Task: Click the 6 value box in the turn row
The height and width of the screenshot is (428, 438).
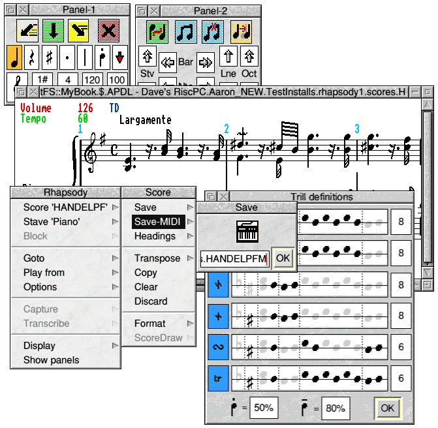Action: click(x=401, y=347)
